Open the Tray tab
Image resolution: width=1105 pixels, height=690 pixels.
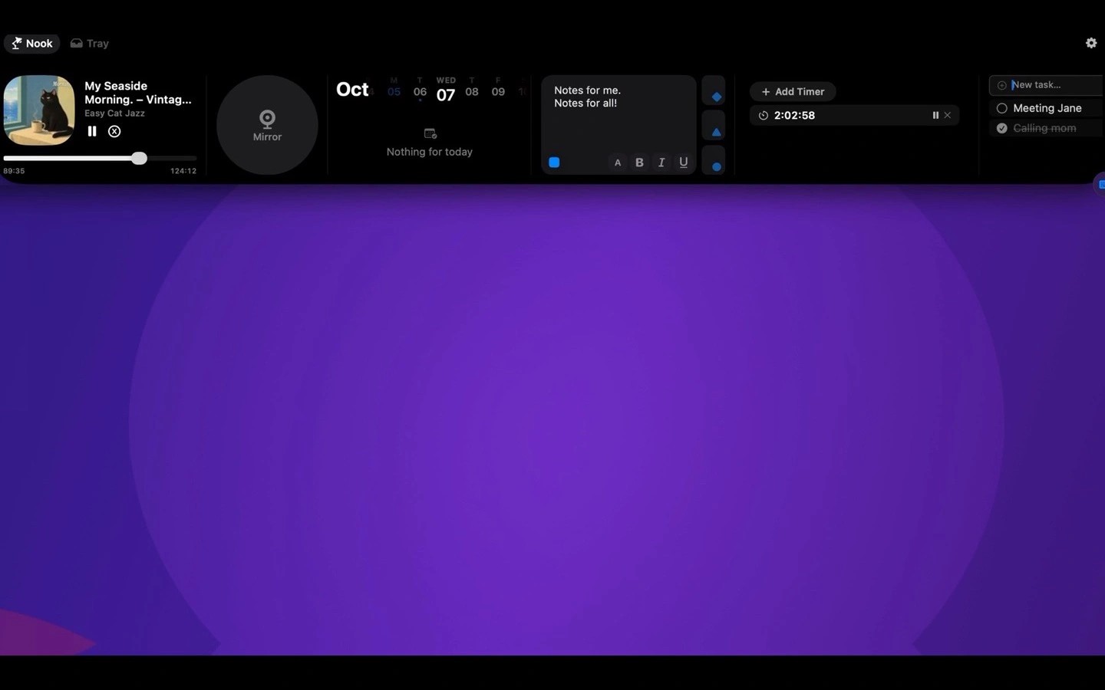90,44
